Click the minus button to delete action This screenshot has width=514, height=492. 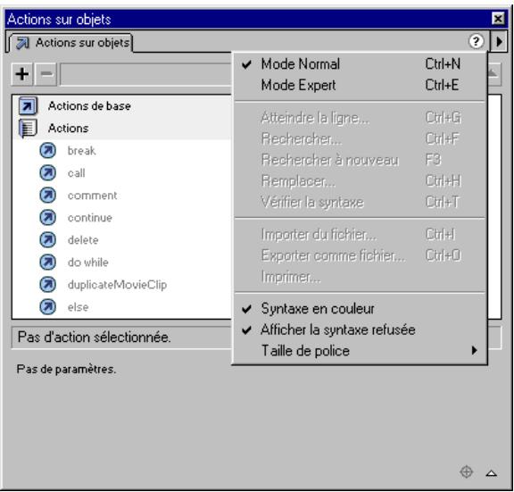click(x=46, y=74)
